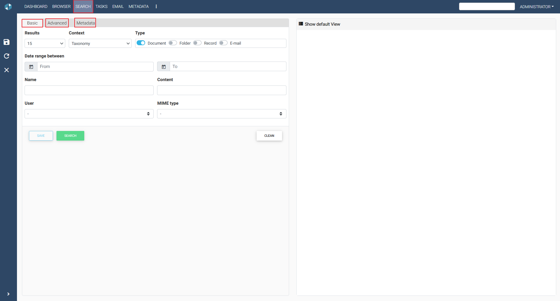Viewport: 560px width, 301px height.
Task: Click the application logo icon
Action: [8, 6]
